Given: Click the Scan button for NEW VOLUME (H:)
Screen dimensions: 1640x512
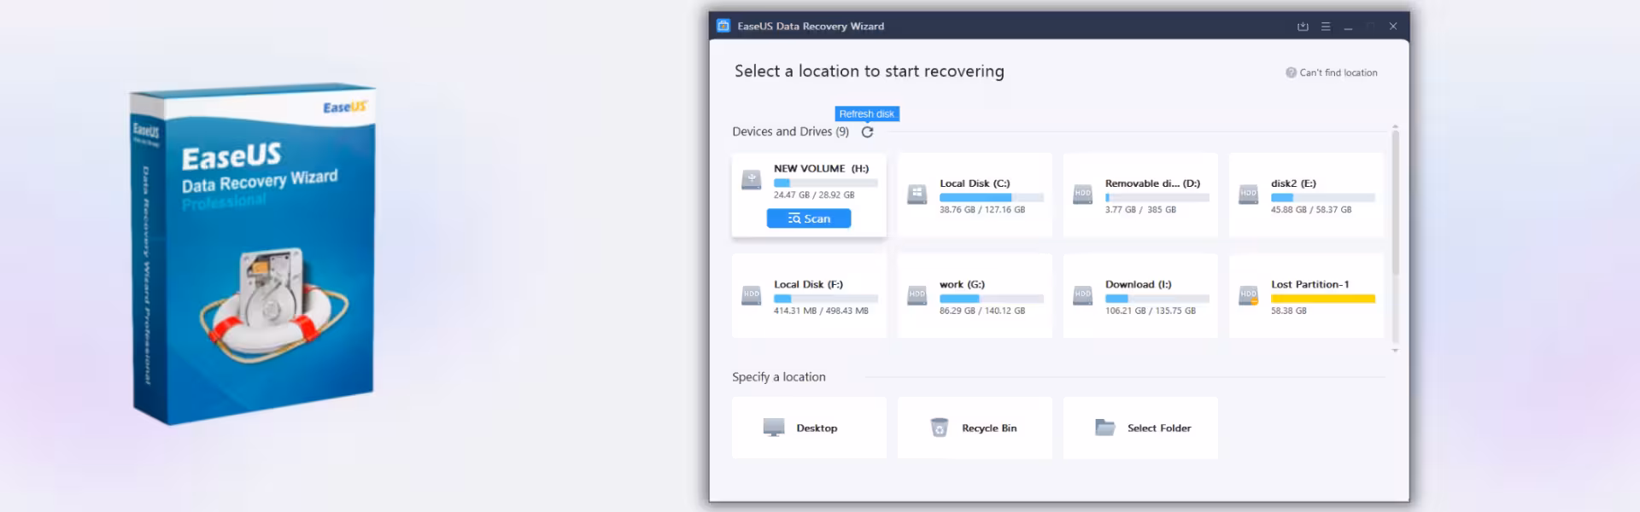Looking at the screenshot, I should click(808, 218).
